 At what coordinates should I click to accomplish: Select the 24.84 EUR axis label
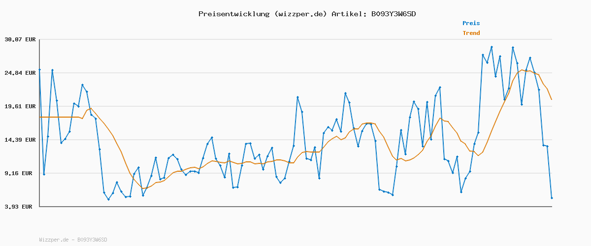click(x=20, y=73)
